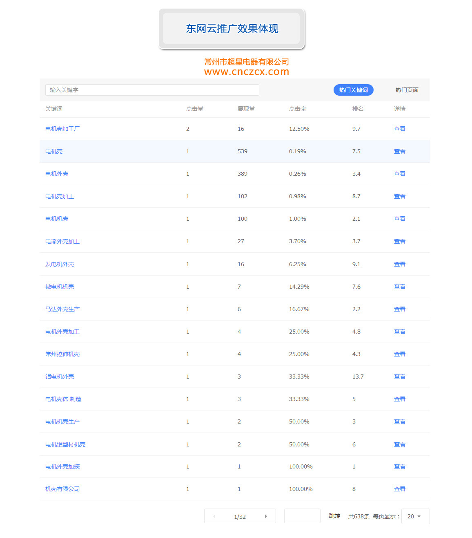Click the www.cnczcx.com website address
This screenshot has width=472, height=538.
coord(247,72)
